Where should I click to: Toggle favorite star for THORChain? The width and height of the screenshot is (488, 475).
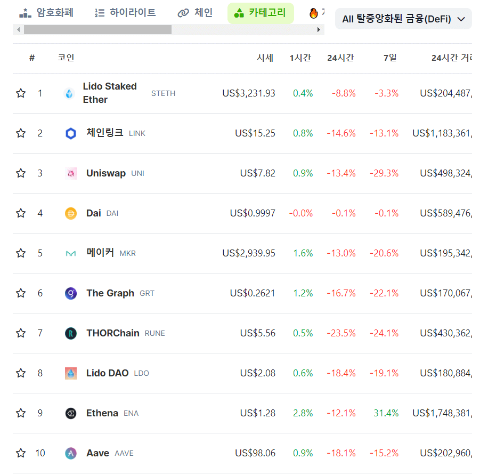(21, 333)
